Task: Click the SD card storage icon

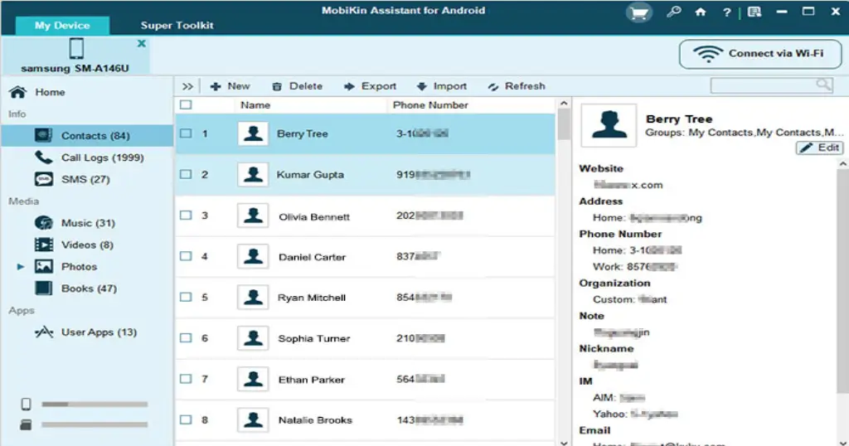Action: (26, 425)
